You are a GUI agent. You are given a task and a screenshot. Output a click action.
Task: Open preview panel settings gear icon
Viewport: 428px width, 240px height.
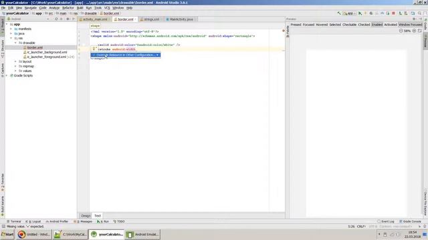pyautogui.click(x=414, y=19)
